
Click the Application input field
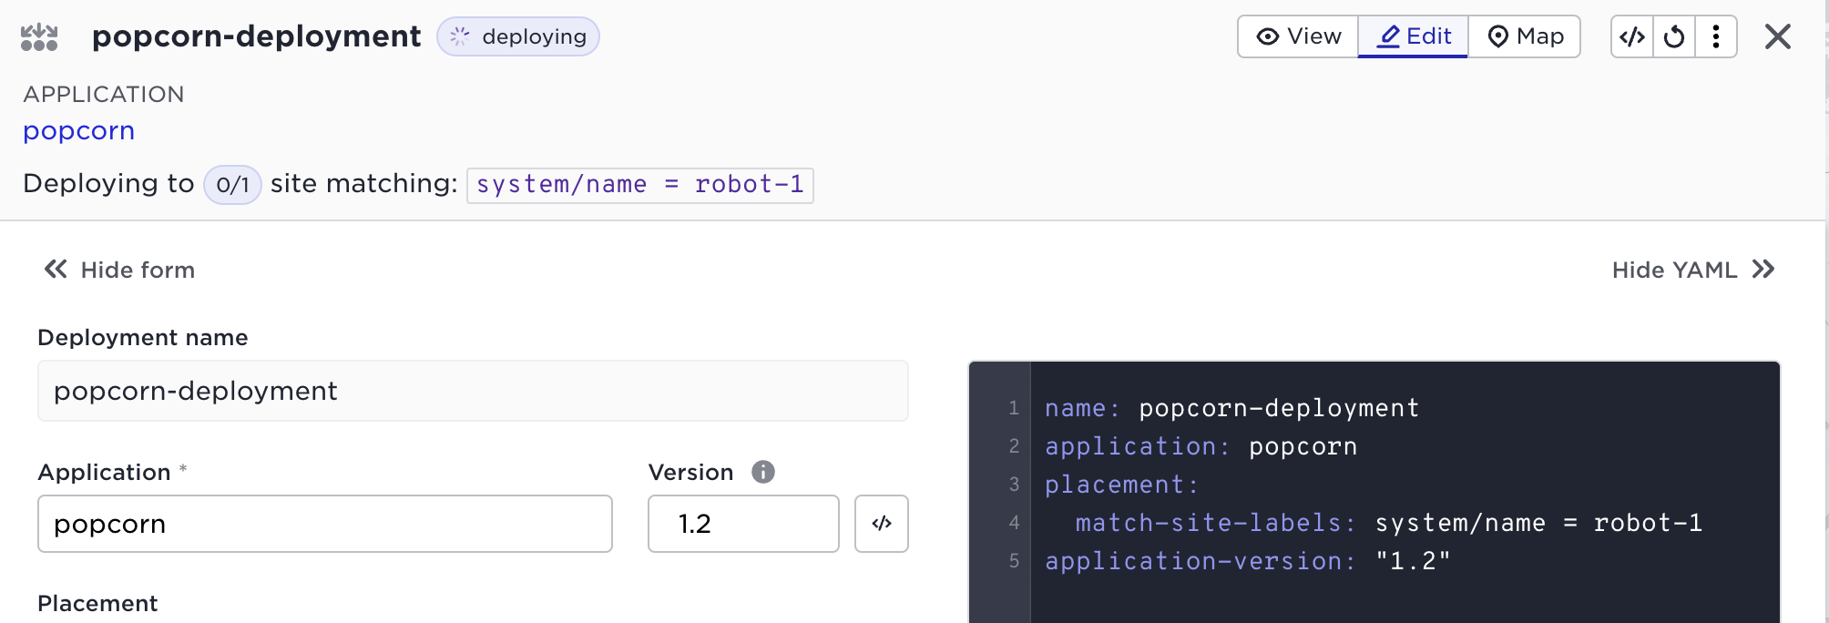(325, 524)
